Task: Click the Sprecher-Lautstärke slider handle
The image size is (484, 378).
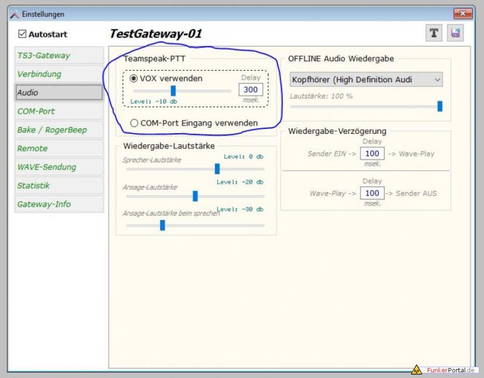Action: pos(217,169)
